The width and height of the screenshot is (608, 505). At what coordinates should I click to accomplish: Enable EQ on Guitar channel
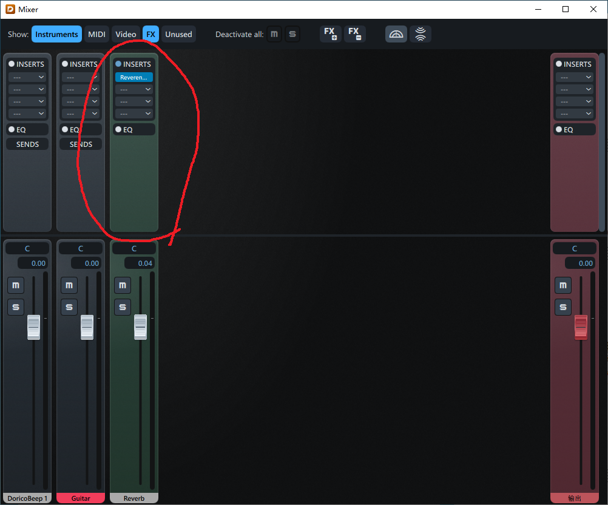coord(65,129)
